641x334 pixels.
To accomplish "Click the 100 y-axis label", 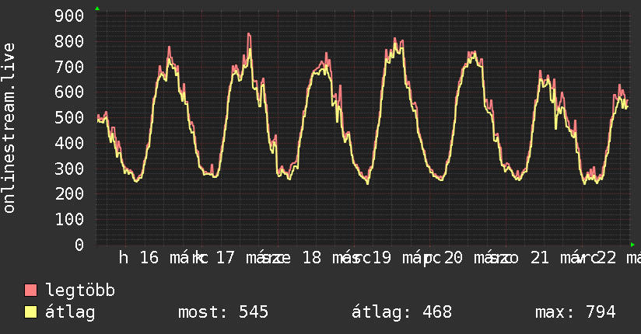I will pos(70,219).
